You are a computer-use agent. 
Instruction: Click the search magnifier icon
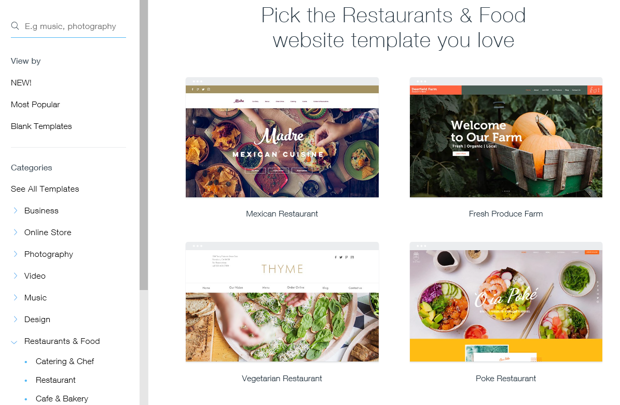point(15,26)
